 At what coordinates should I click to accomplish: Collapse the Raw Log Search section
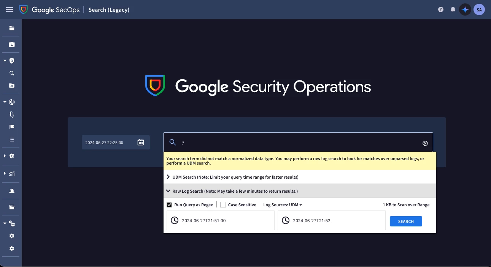click(300, 191)
